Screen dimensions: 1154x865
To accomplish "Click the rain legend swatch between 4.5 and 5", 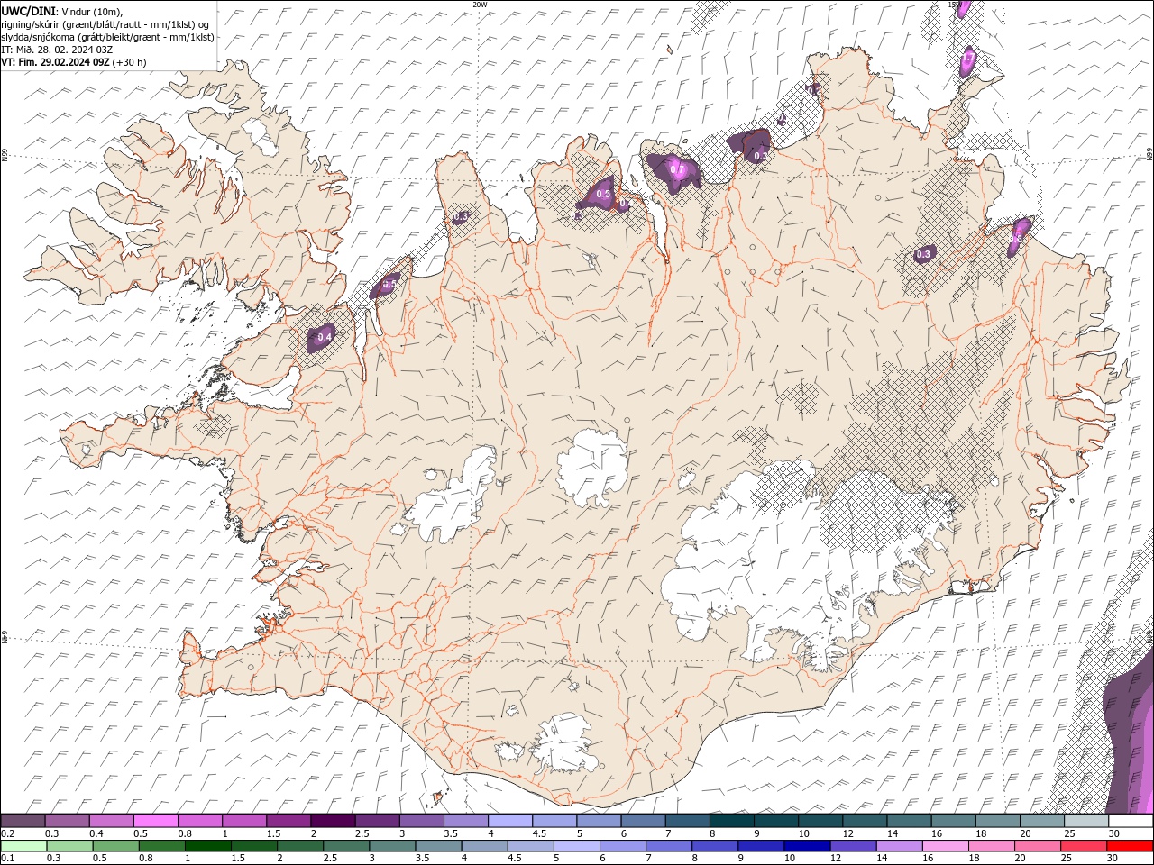I will [530, 846].
